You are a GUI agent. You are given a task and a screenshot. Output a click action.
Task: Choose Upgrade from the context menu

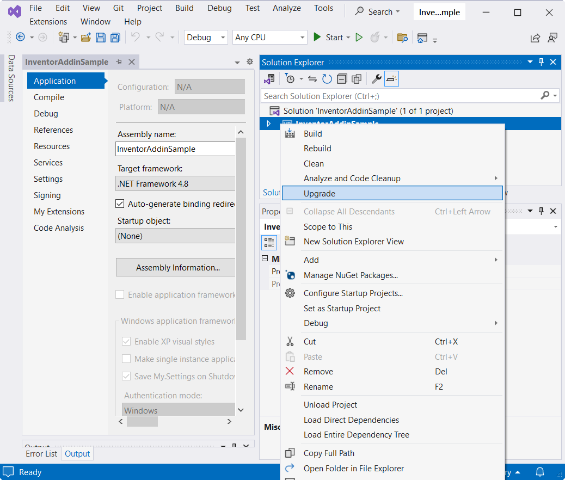[x=392, y=193]
